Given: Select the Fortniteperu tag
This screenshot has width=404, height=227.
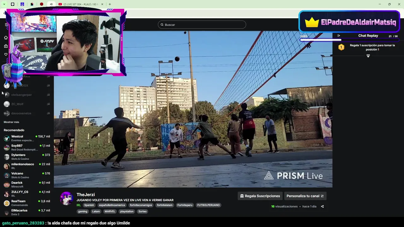Looking at the screenshot, I should click(185, 205).
